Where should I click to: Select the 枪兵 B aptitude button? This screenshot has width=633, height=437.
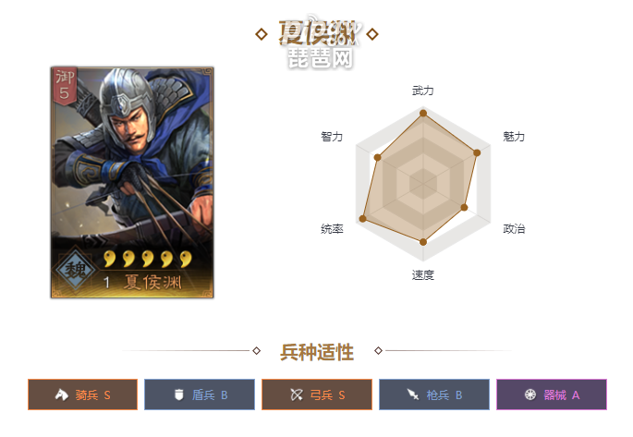click(434, 395)
